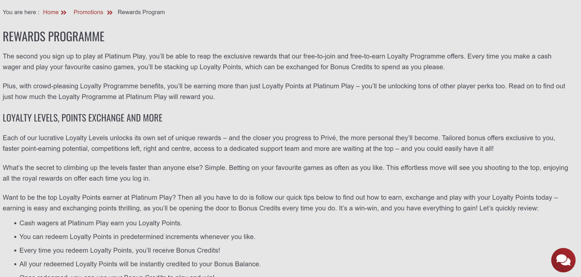The width and height of the screenshot is (581, 277).
Task: Select the Rewards Program breadcrumb item
Action: 141,12
